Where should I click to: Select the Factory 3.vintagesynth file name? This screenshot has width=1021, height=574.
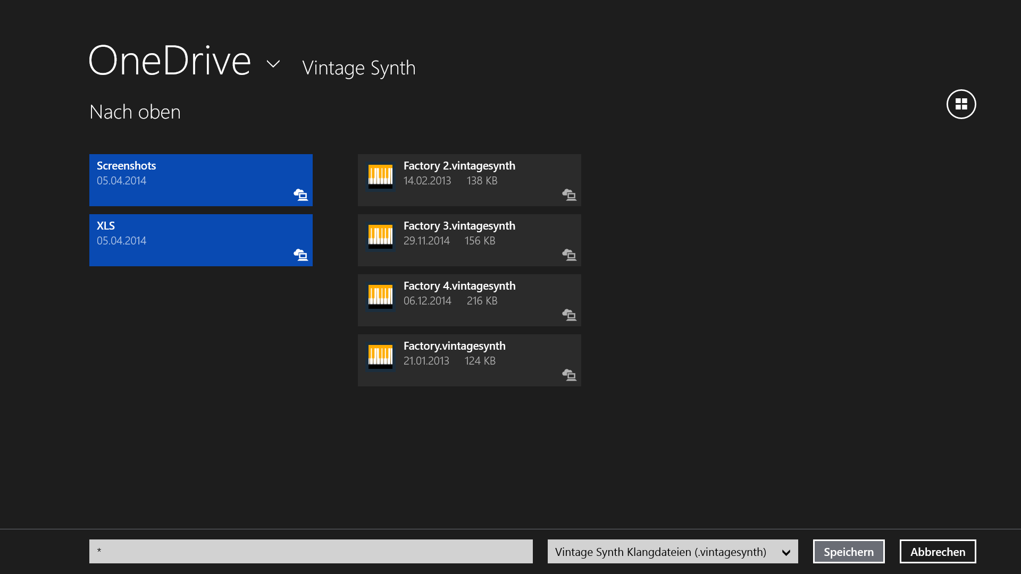[459, 226]
